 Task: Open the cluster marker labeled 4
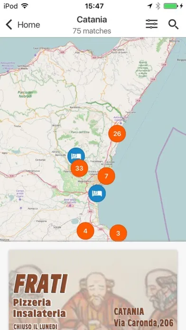85,231
